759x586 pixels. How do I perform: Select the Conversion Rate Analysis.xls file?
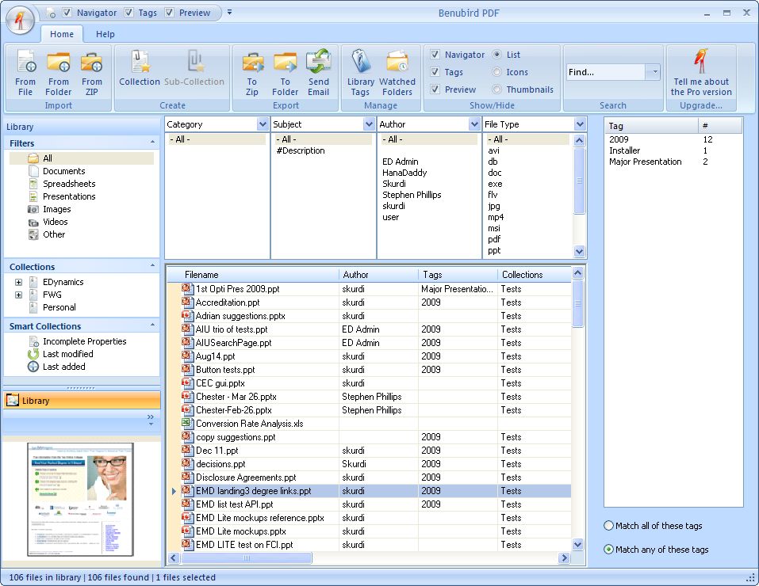click(249, 424)
